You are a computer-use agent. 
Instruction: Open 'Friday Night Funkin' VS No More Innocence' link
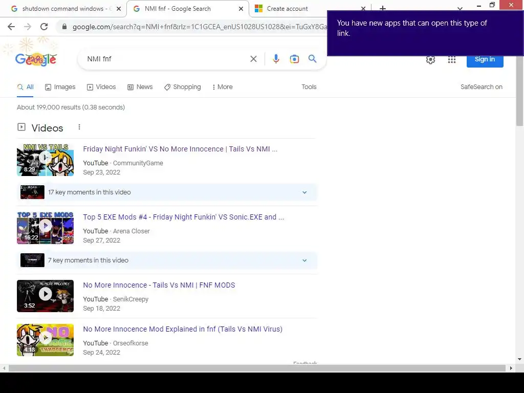[180, 149]
